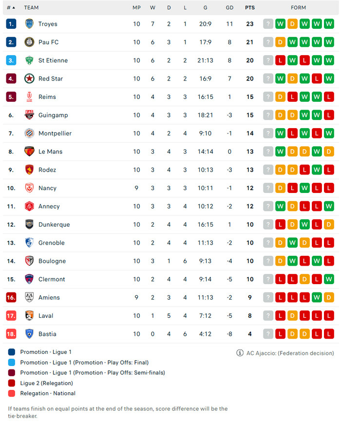341x424 pixels.
Task: Click the Relegation - National legend swatch
Action: 12,393
